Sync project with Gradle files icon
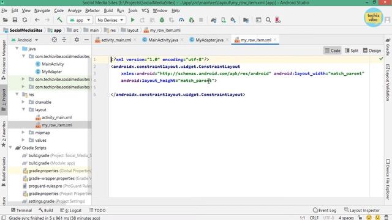The height and width of the screenshot is (220, 392). pos(213,20)
